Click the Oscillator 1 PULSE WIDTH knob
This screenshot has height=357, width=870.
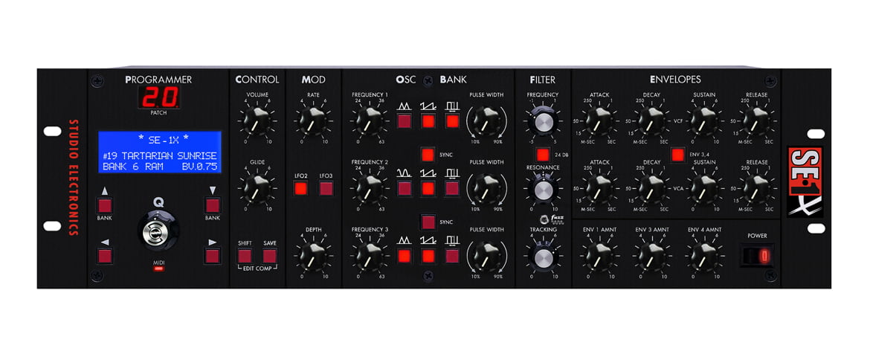(x=486, y=120)
